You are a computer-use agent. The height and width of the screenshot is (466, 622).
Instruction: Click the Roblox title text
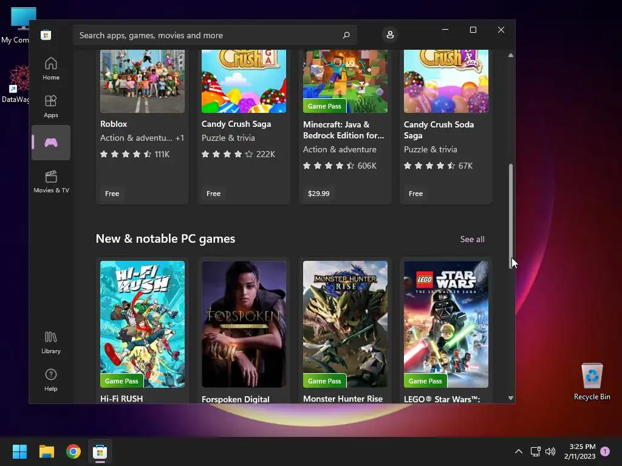click(x=114, y=124)
